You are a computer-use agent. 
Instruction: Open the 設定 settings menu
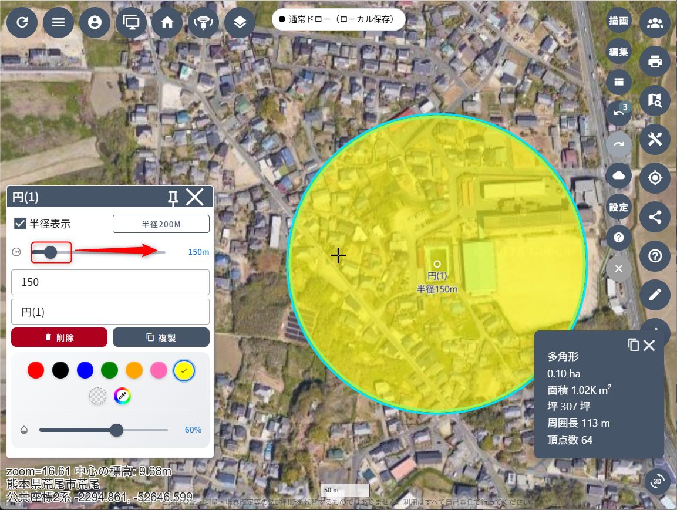point(618,207)
